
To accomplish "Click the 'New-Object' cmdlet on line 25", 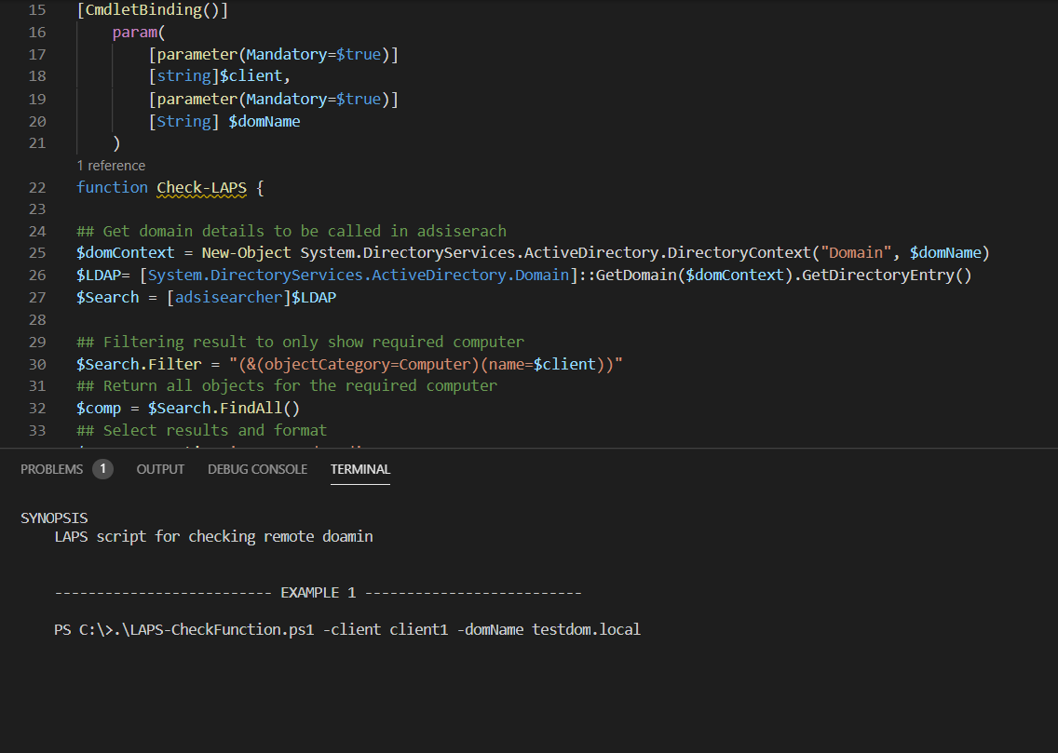I will [246, 253].
